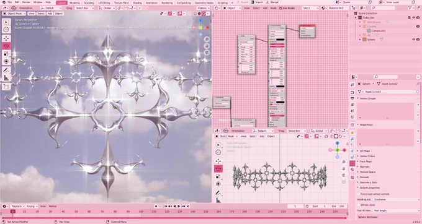Open the File menu
422x224 pixels.
[9, 2]
